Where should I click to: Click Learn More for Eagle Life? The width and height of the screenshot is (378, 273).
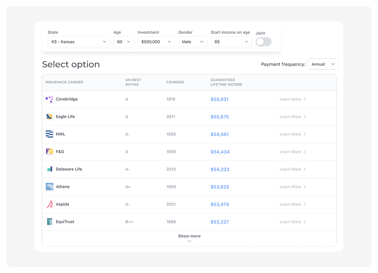coord(293,117)
